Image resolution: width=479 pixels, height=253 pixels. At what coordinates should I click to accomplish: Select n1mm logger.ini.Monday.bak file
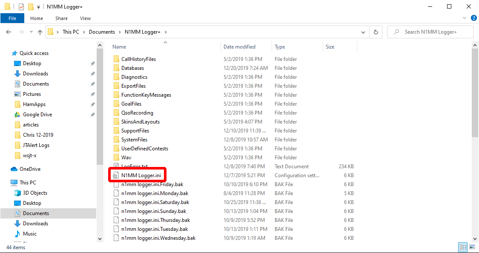tap(155, 193)
